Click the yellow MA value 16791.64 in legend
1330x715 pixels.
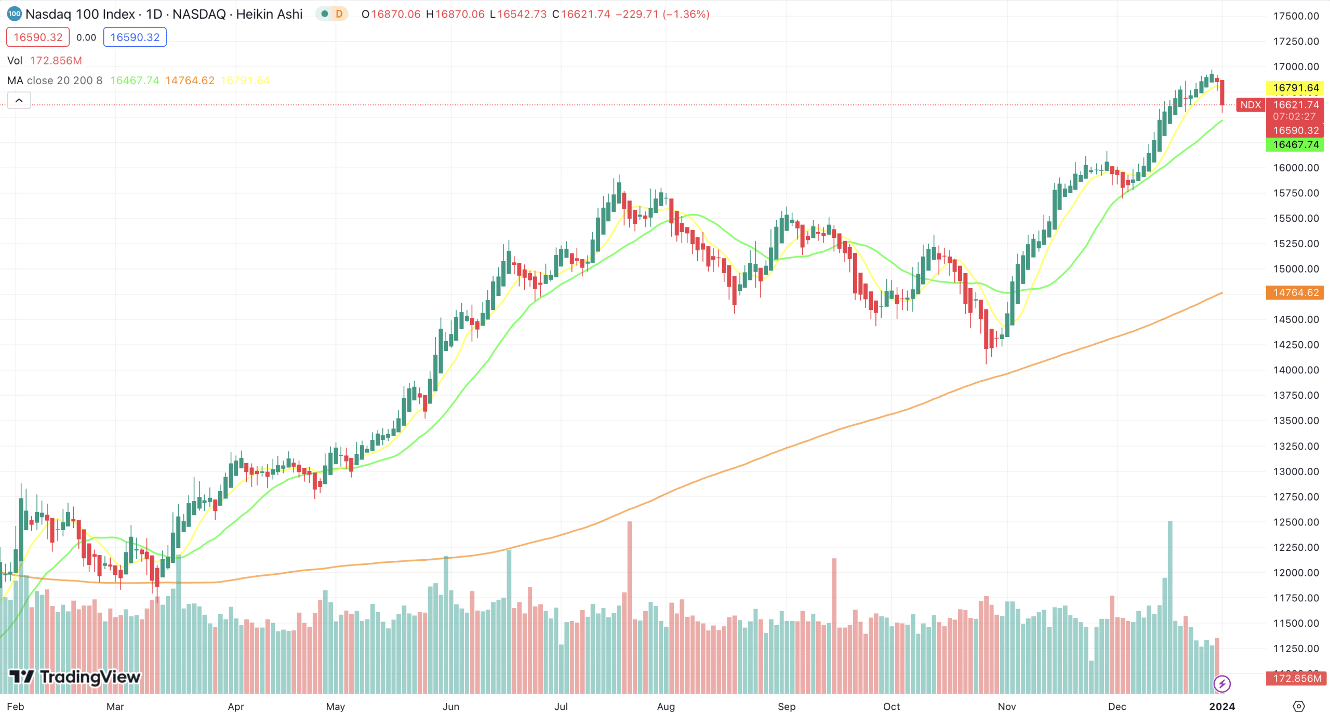pos(245,80)
